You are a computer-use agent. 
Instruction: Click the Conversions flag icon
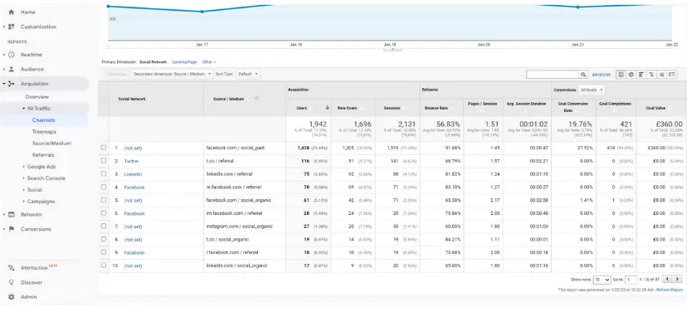pyautogui.click(x=12, y=229)
